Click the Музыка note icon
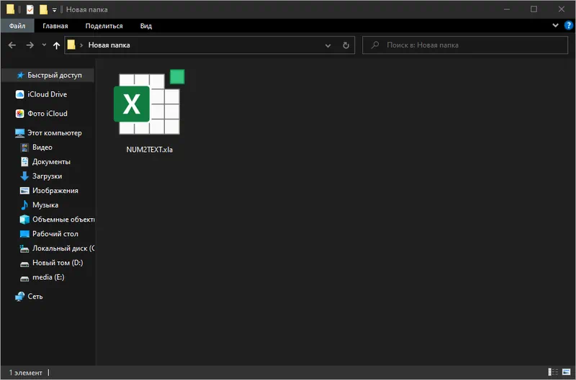 (x=24, y=205)
